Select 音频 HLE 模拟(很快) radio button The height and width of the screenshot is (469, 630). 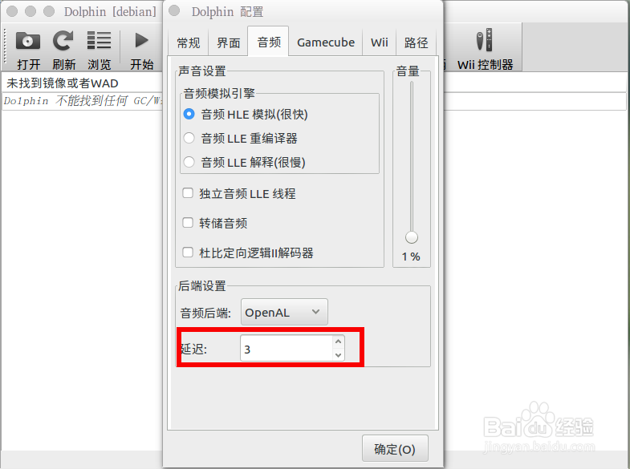pos(189,114)
